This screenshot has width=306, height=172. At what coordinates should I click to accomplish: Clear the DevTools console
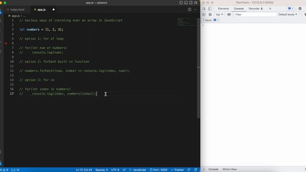pyautogui.click(x=210, y=14)
